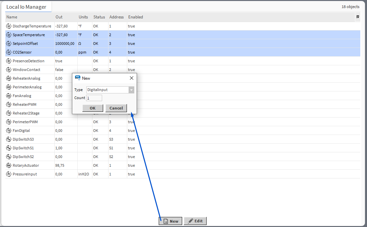Viewport: 367px width, 227px height.
Task: Click the Edit button at bottom
Action: 195,221
